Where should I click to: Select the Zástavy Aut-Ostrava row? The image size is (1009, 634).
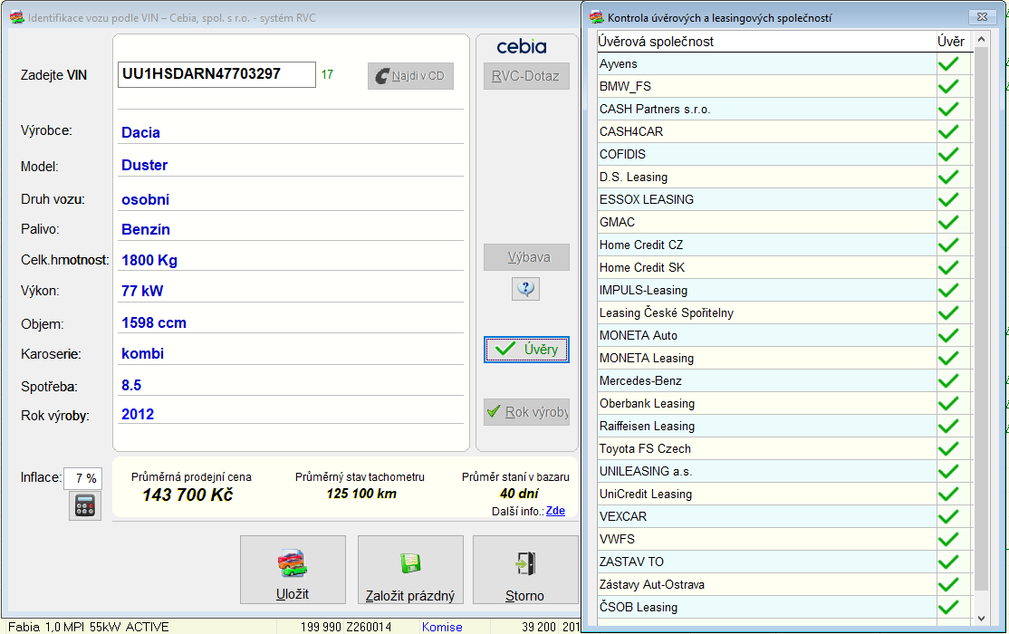(x=783, y=584)
